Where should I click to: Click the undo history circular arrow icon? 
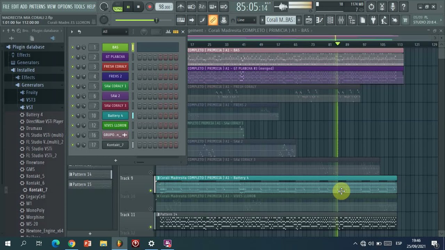pos(371,7)
